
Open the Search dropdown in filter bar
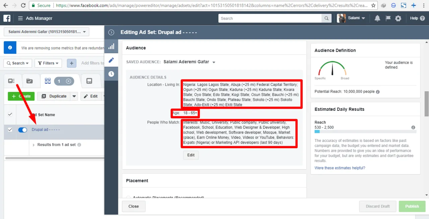(18, 63)
